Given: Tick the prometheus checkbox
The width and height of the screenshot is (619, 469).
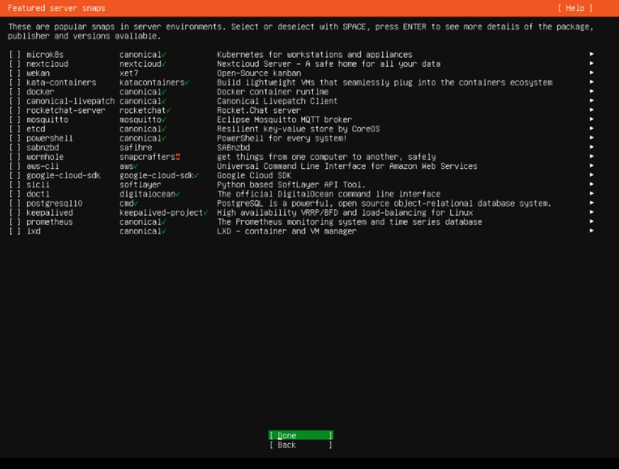Looking at the screenshot, I should click(x=15, y=222).
